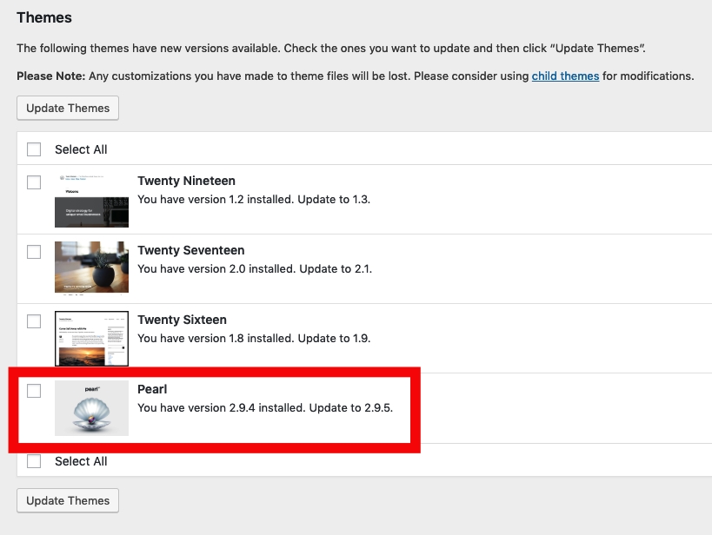Screen dimensions: 712x535
Task: Select the Twenty Sixteen theme checkbox
Action: point(34,321)
